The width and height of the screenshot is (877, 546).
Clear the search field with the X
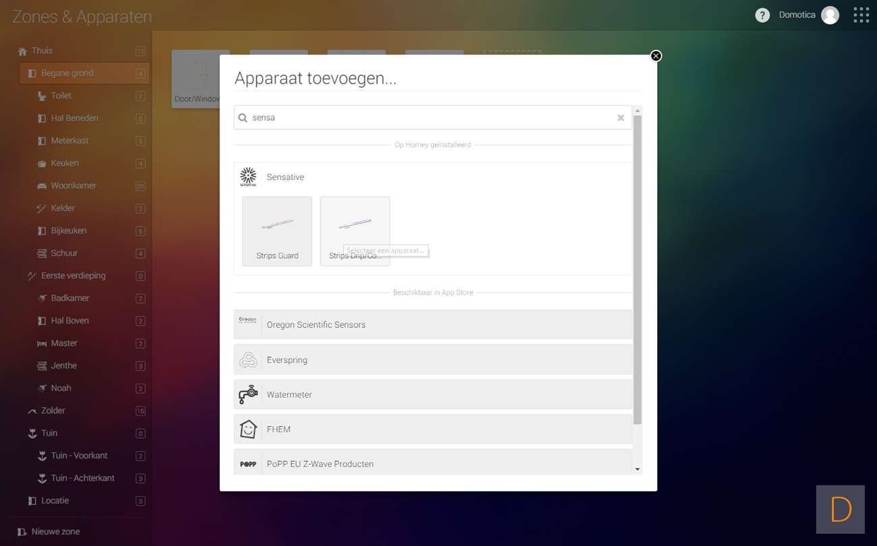point(621,118)
